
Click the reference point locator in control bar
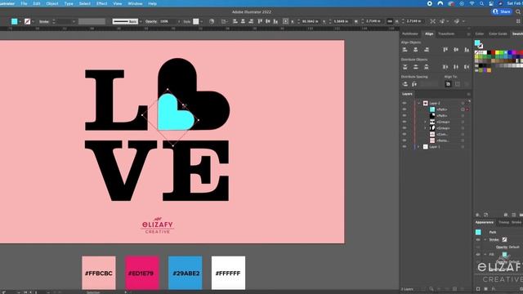click(285, 21)
